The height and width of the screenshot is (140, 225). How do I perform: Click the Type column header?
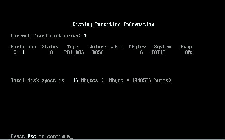(x=72, y=47)
